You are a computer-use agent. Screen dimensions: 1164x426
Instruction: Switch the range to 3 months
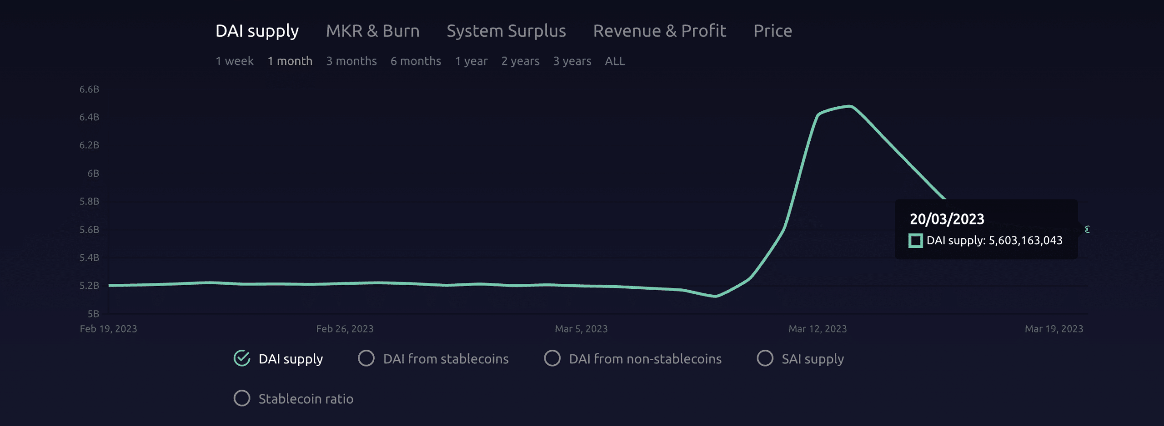[351, 61]
